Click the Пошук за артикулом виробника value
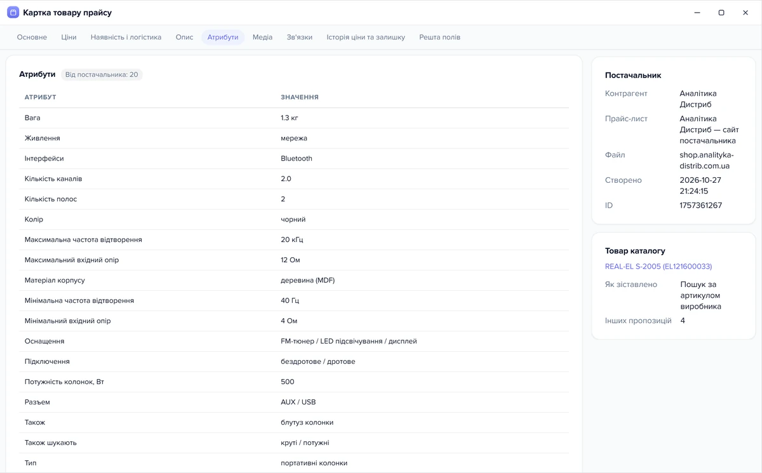 [701, 296]
